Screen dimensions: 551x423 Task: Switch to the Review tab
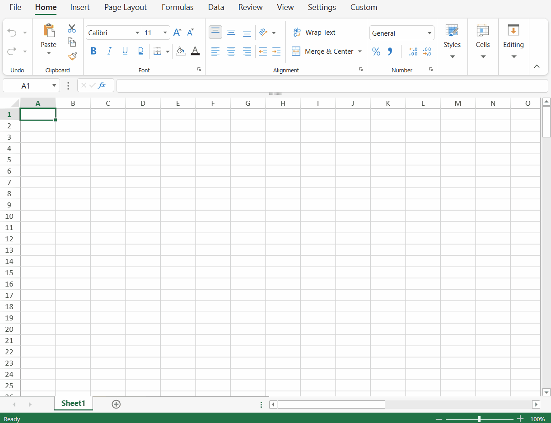[251, 7]
